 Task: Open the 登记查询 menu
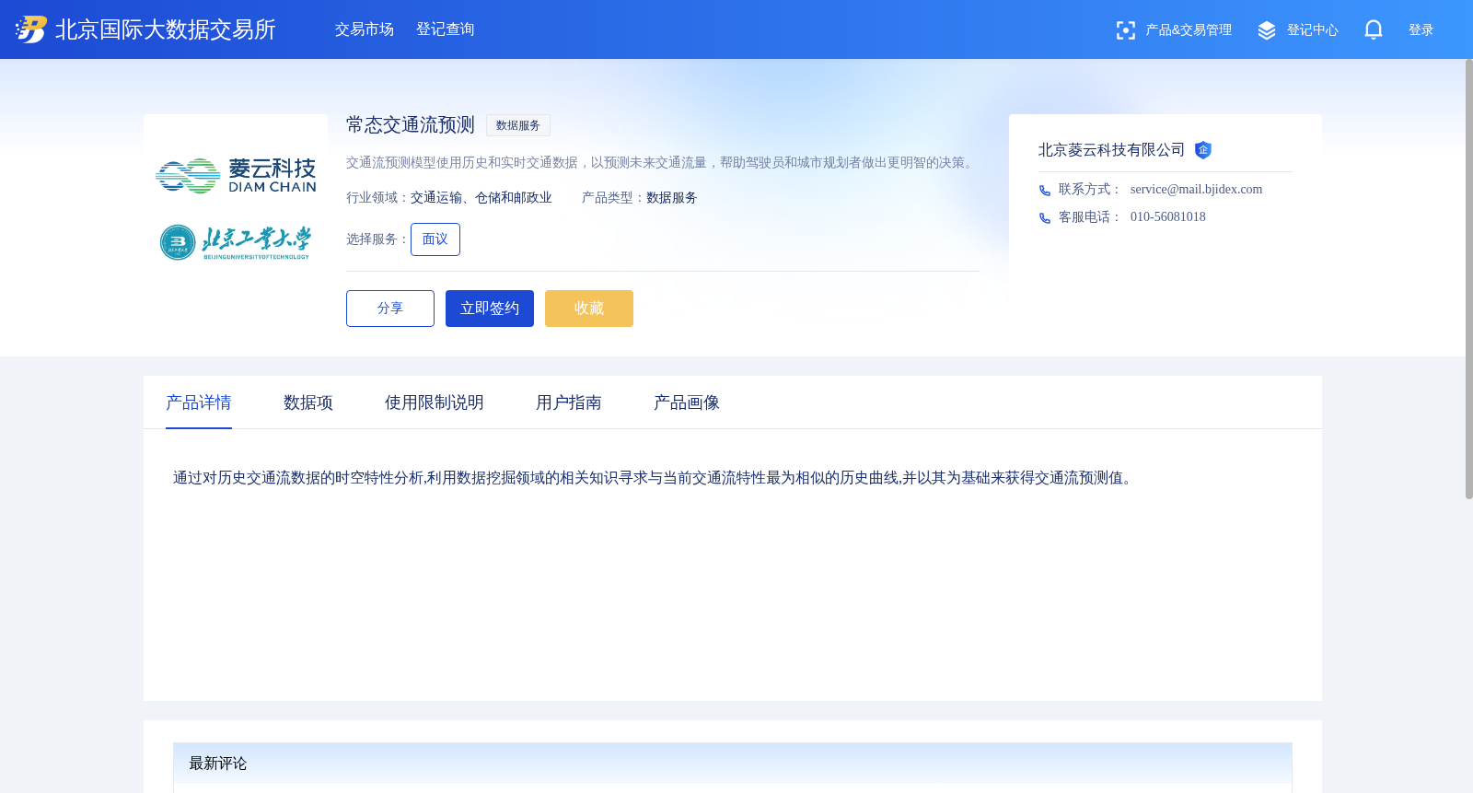click(446, 29)
